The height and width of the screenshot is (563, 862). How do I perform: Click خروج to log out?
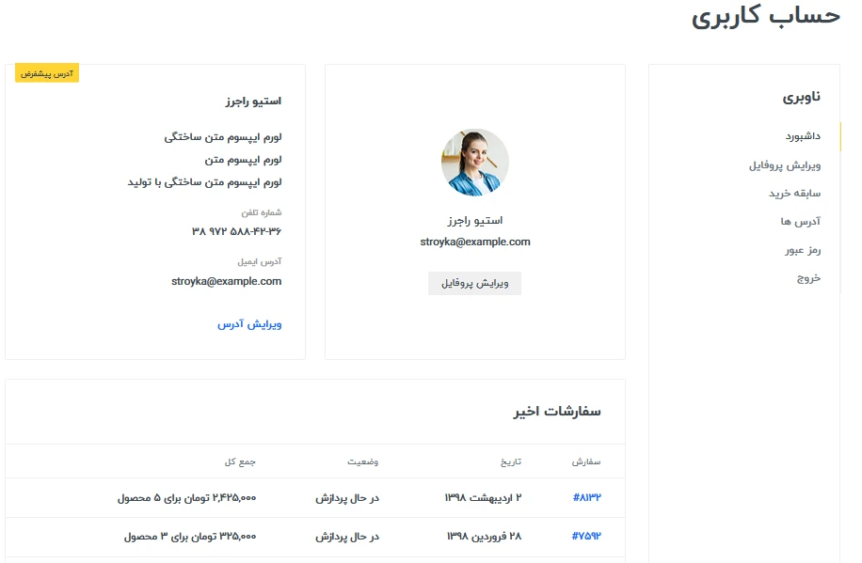(808, 278)
